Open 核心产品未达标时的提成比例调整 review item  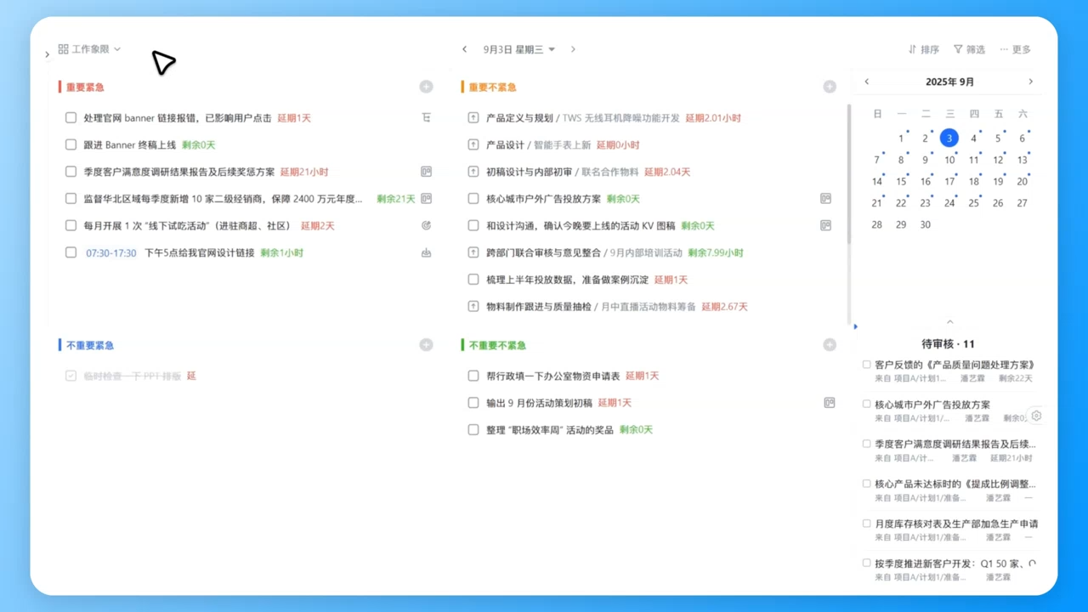coord(955,484)
